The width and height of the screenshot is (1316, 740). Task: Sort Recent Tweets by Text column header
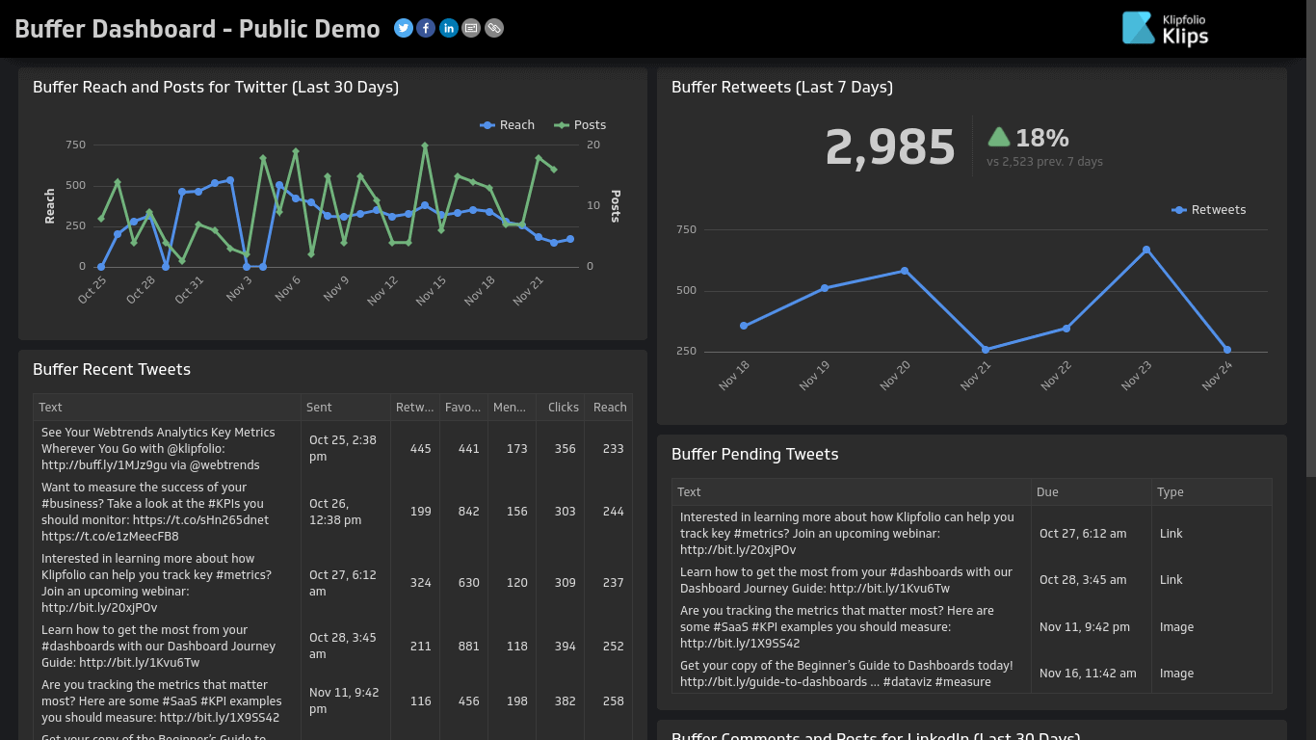tap(168, 408)
